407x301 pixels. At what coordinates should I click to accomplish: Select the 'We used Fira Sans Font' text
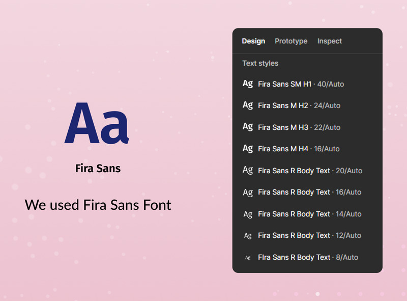click(x=98, y=205)
